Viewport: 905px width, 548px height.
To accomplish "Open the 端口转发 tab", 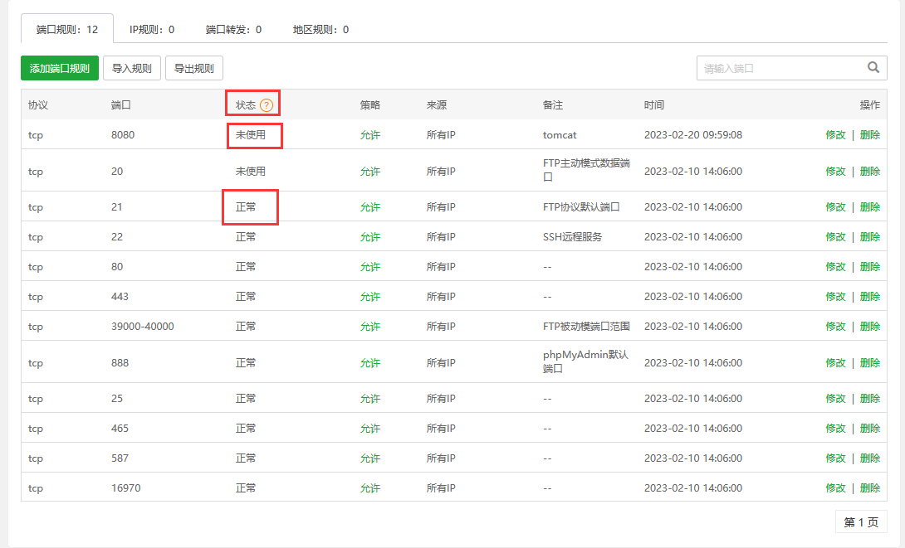I will pyautogui.click(x=233, y=30).
